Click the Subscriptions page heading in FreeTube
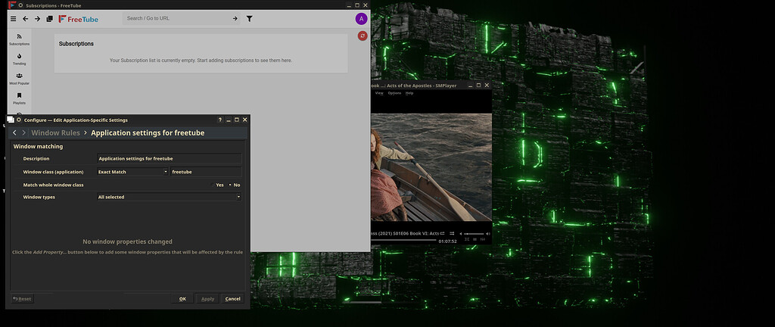The height and width of the screenshot is (327, 775). tap(76, 43)
